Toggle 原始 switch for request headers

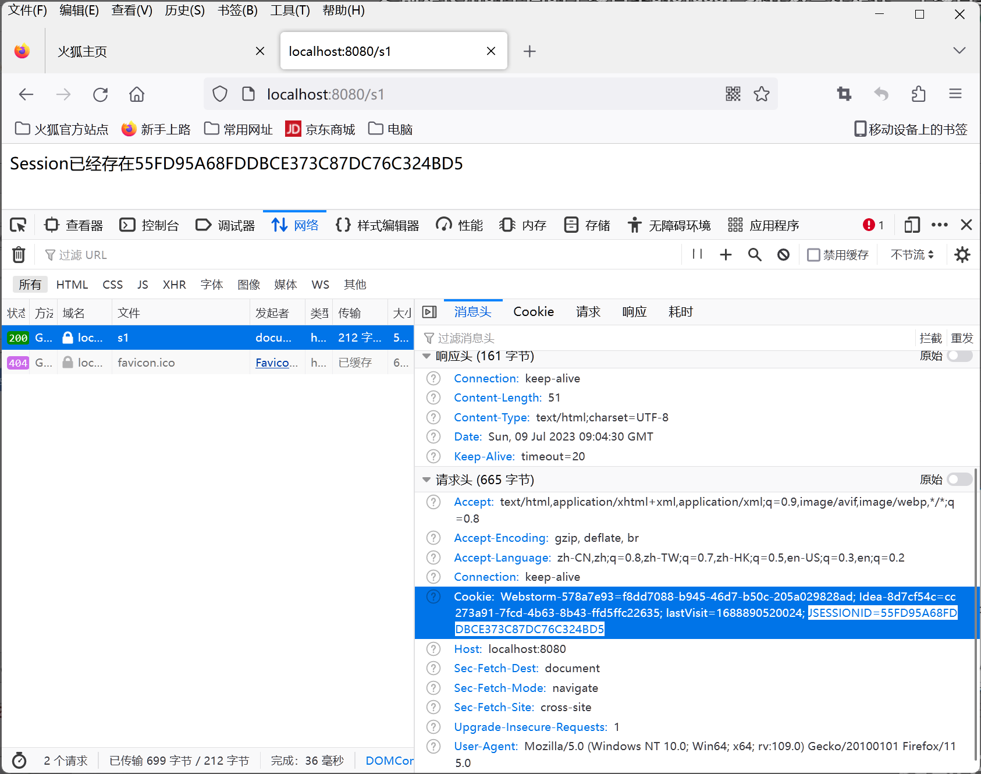(x=959, y=480)
